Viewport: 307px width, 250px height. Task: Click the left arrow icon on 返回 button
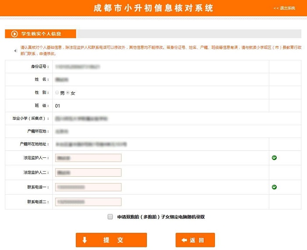tap(184, 240)
